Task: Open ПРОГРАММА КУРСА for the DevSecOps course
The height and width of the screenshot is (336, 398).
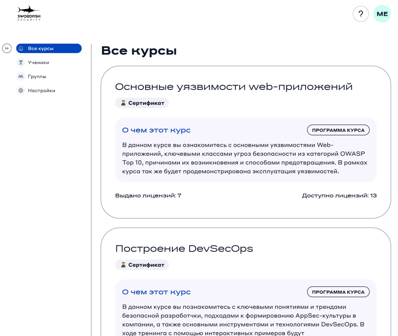Action: [338, 292]
